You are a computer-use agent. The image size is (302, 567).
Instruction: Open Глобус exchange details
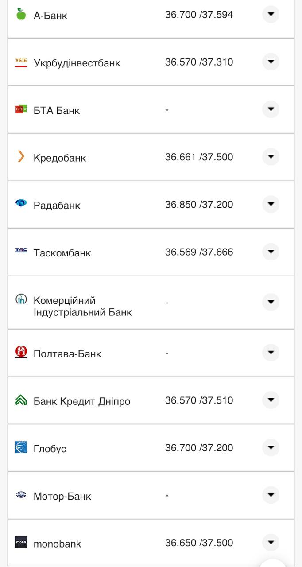(271, 448)
